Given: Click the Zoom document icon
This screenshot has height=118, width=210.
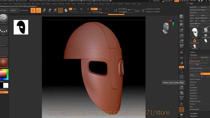Looking at the screenshot, I should point(181,30).
